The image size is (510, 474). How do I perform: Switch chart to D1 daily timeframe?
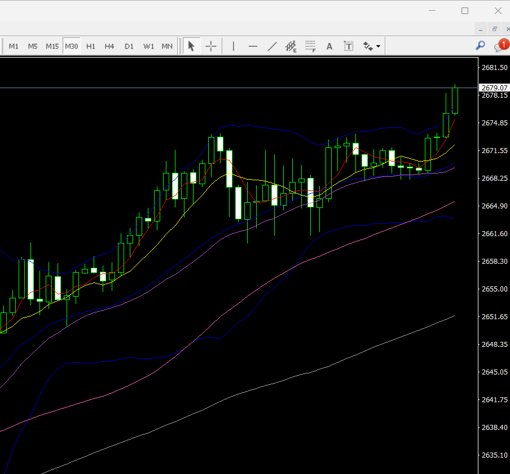(x=129, y=46)
